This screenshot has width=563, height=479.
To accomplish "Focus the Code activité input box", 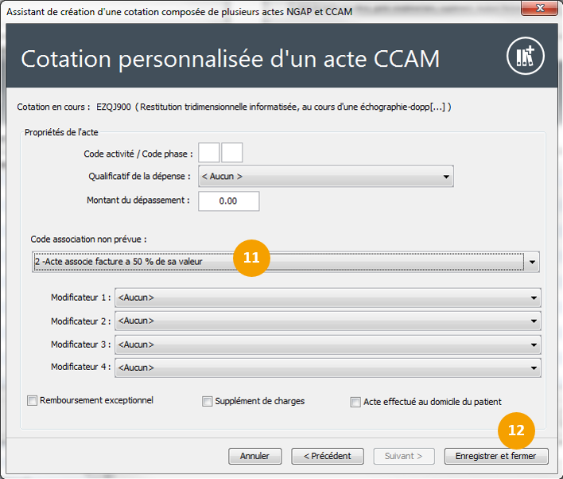I will (x=209, y=152).
